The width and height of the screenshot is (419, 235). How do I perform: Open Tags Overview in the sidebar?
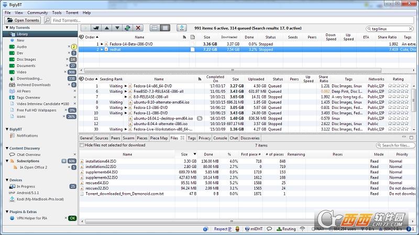(28, 97)
